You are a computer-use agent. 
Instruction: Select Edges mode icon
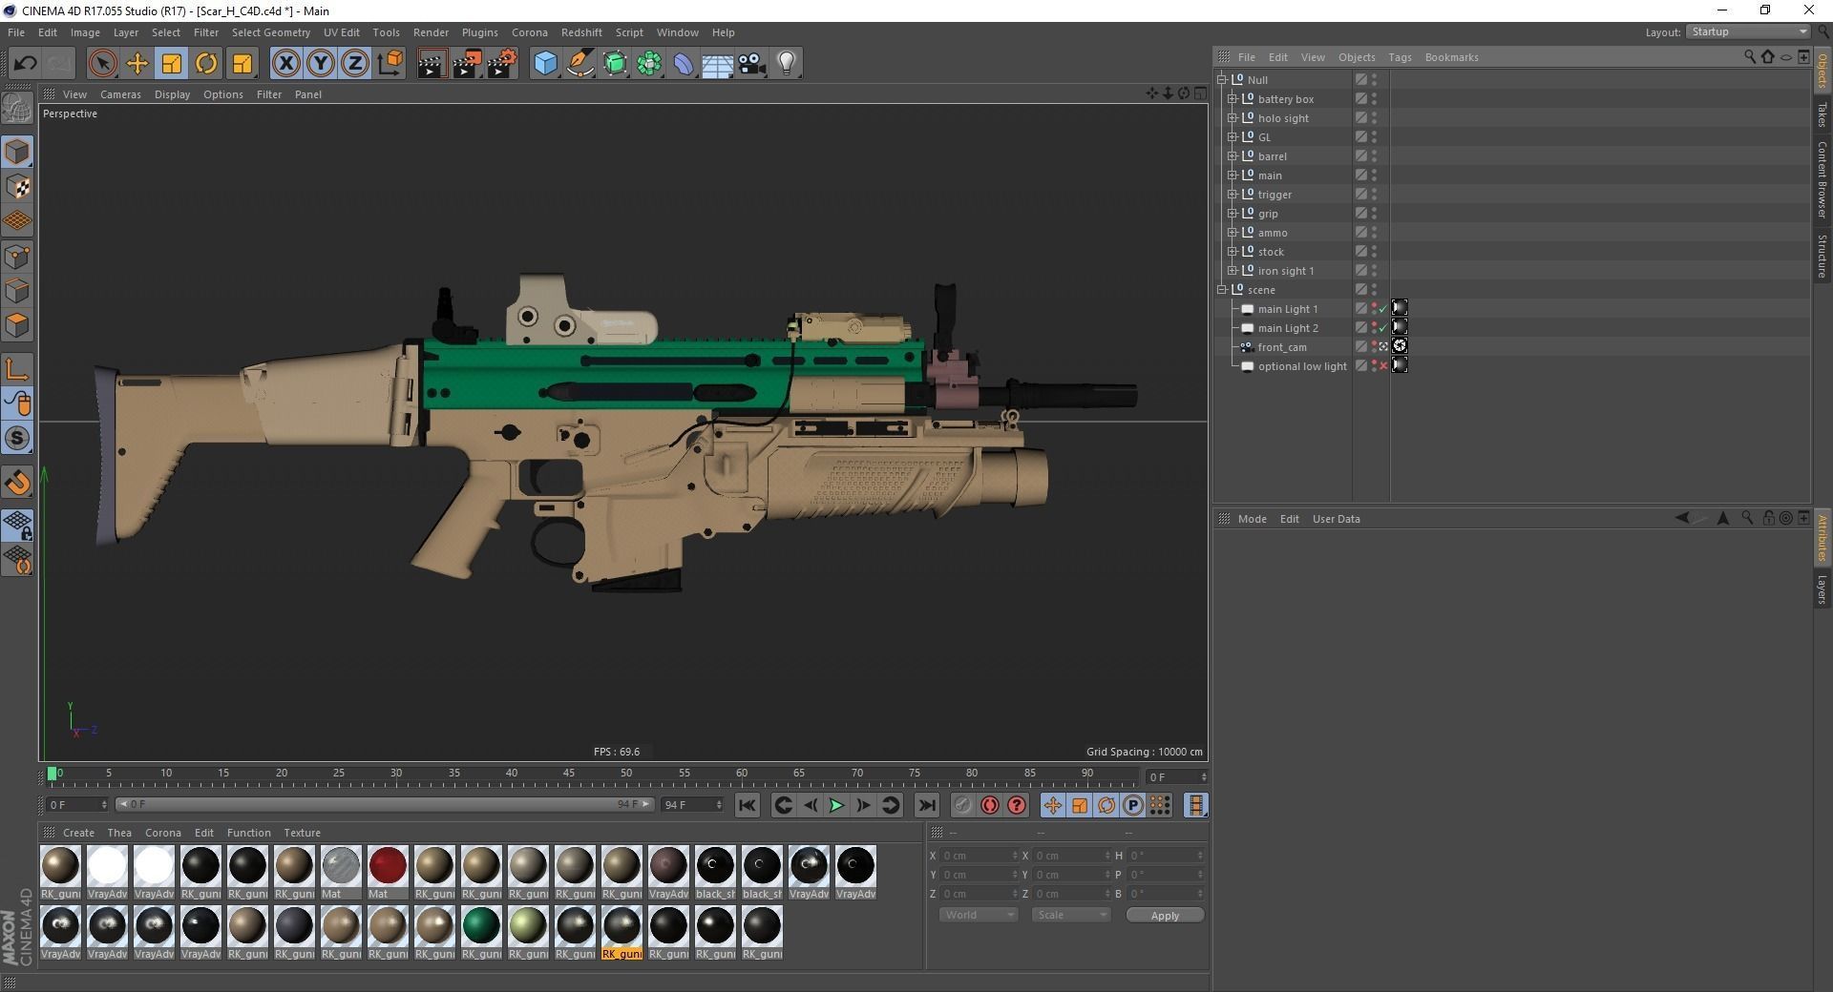click(17, 291)
